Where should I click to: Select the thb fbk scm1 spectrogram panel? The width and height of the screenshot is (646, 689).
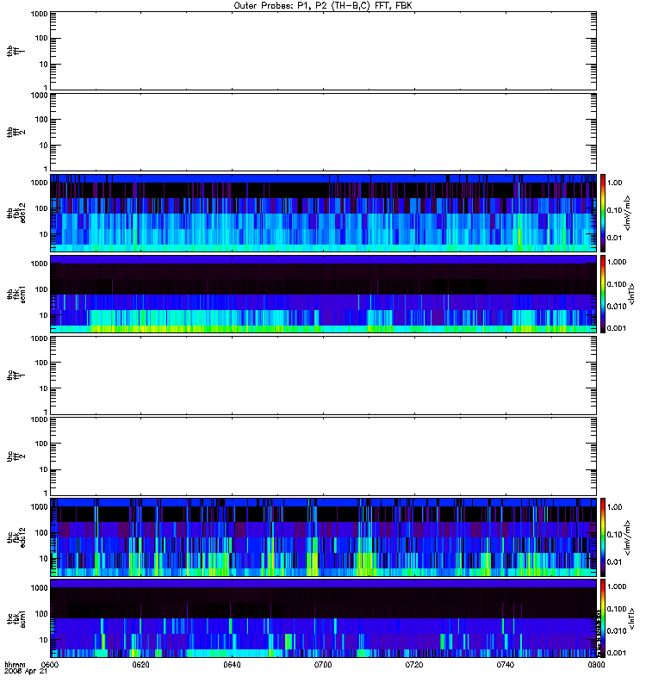[323, 294]
